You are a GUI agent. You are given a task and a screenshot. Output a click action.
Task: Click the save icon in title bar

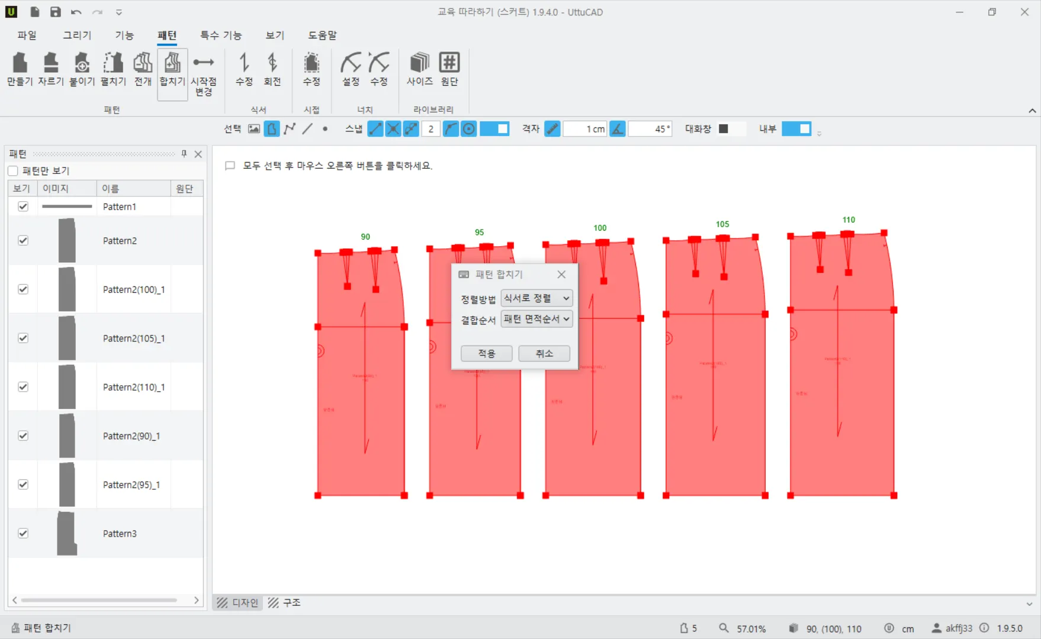point(55,12)
